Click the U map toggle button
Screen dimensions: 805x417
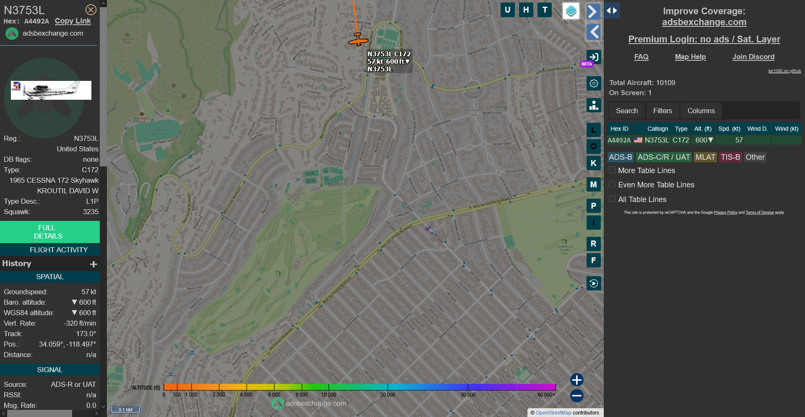507,10
